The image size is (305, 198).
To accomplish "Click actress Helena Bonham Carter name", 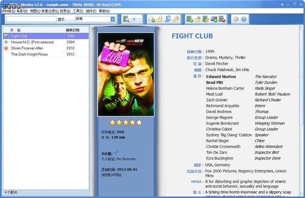I will (x=225, y=88).
